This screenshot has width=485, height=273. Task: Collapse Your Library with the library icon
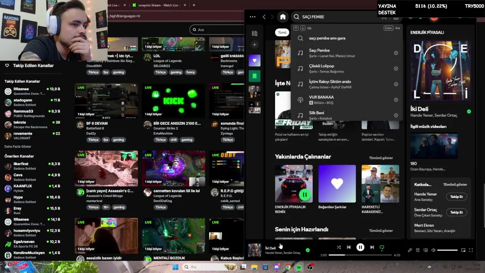tap(255, 33)
